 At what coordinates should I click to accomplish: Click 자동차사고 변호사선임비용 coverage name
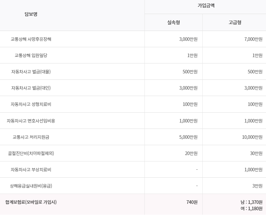[31, 121]
